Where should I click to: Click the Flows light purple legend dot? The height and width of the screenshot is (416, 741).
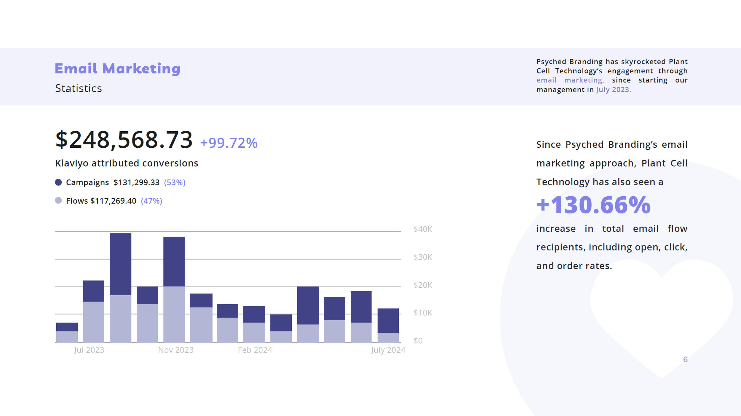[x=58, y=201]
